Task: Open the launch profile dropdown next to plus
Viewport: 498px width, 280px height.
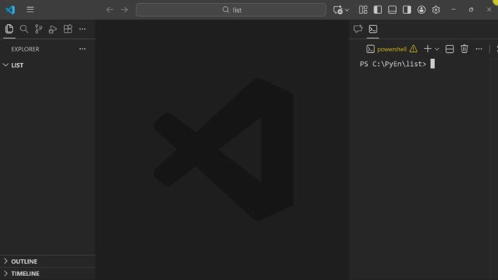Action: [437, 49]
